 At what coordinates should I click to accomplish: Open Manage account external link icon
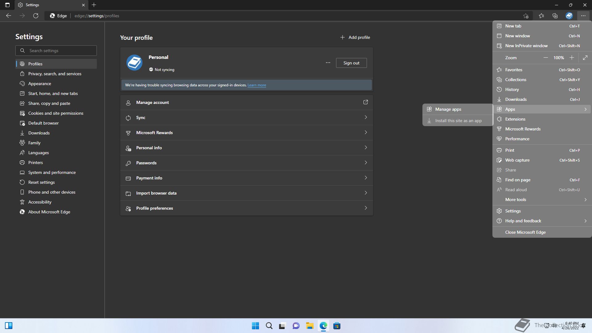tap(366, 102)
